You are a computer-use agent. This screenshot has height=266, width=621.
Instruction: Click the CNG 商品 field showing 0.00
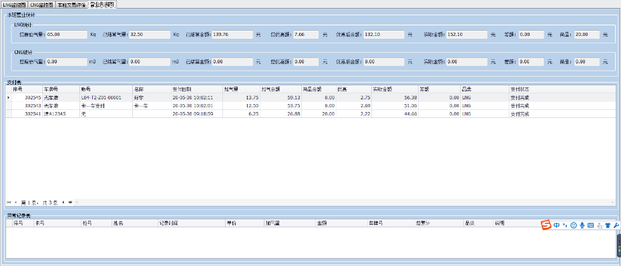coord(588,62)
